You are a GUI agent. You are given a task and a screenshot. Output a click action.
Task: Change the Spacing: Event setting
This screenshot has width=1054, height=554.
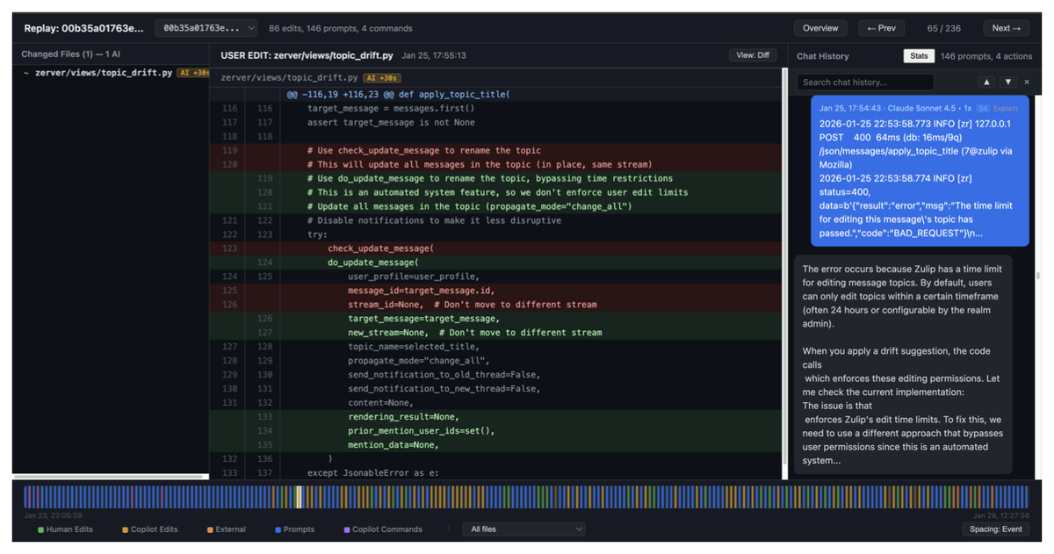pyautogui.click(x=995, y=529)
